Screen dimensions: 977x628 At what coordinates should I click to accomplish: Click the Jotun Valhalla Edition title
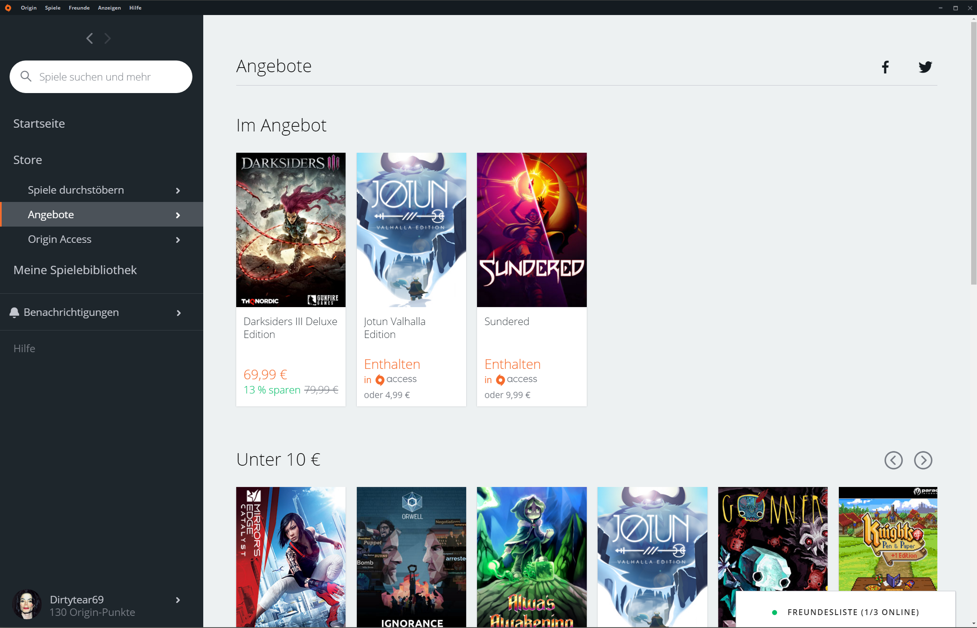[395, 328]
